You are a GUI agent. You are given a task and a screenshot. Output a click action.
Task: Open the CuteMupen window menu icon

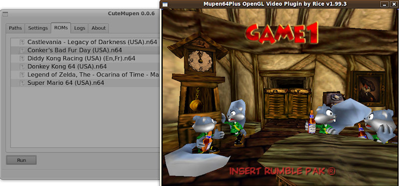[5, 14]
